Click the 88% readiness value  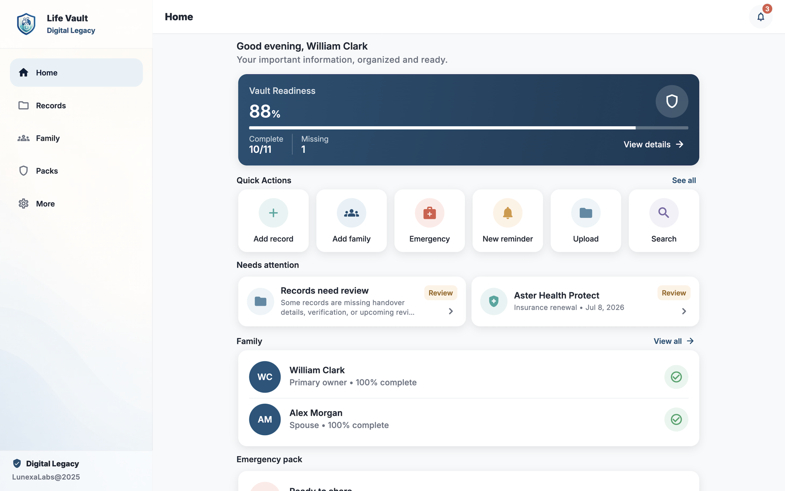pos(264,111)
